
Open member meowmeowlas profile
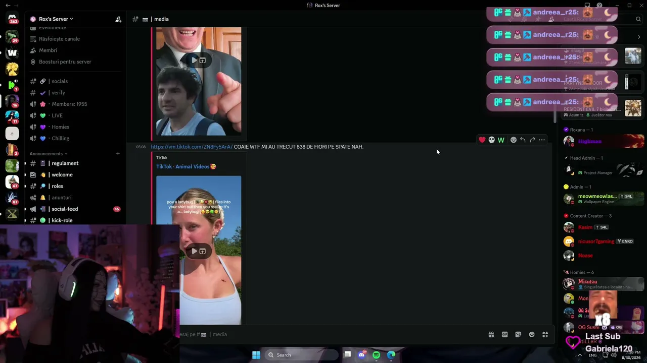coord(604,199)
